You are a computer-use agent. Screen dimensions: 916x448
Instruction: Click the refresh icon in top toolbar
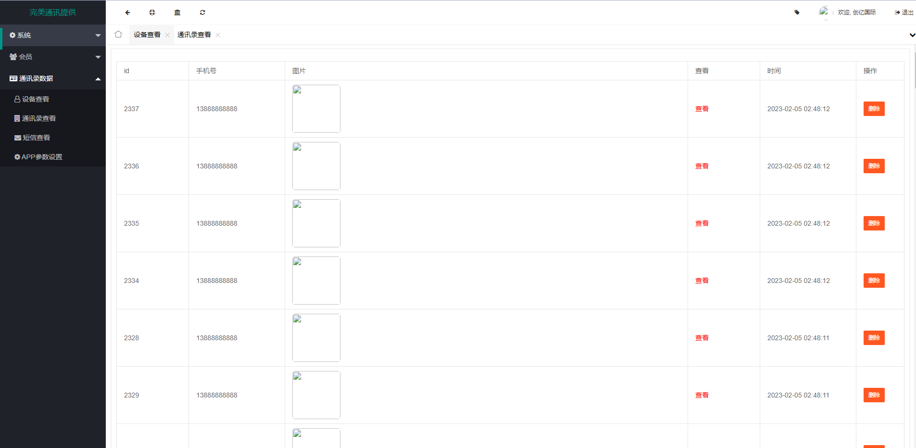[202, 13]
